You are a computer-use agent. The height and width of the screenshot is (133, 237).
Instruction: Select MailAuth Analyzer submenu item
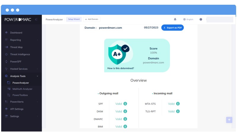click(23, 89)
